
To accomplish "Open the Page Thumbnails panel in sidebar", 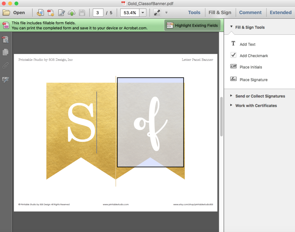I will tap(5, 52).
